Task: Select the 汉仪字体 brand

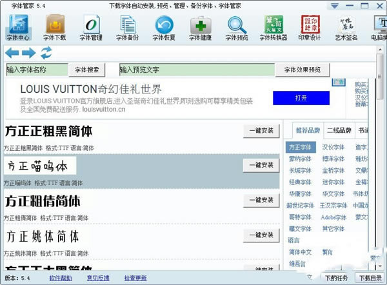Action: [x=333, y=147]
